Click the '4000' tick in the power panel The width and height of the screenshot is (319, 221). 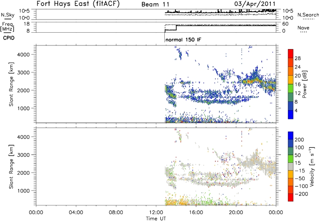[23, 55]
